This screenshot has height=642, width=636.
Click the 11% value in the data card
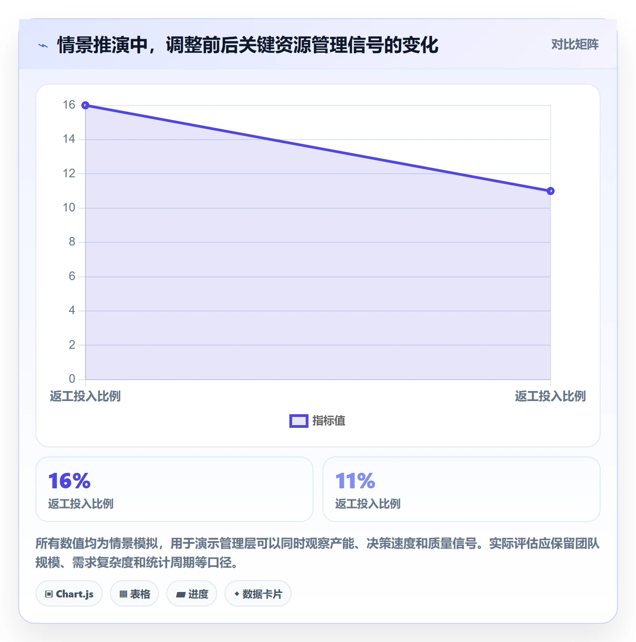(355, 481)
